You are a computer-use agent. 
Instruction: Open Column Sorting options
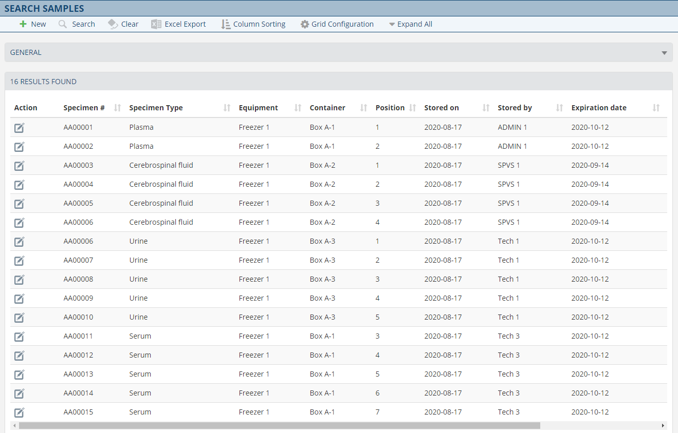pyautogui.click(x=253, y=24)
